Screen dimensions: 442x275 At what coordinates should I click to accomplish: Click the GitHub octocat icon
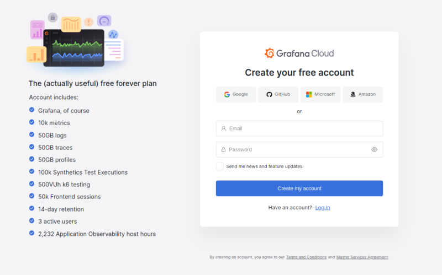[x=269, y=94]
